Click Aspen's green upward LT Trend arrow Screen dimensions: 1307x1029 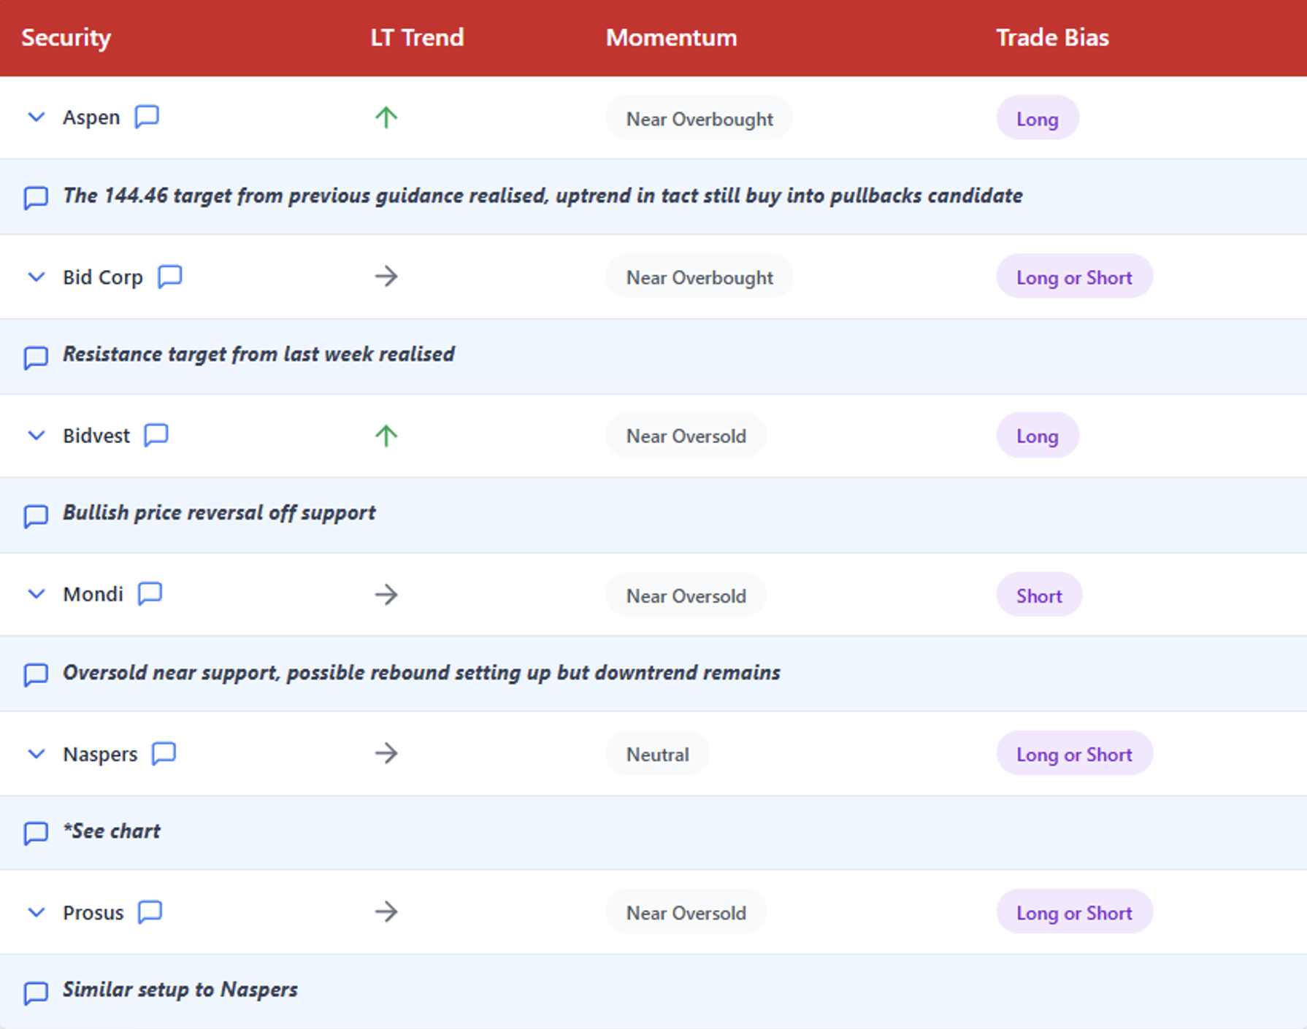click(386, 117)
